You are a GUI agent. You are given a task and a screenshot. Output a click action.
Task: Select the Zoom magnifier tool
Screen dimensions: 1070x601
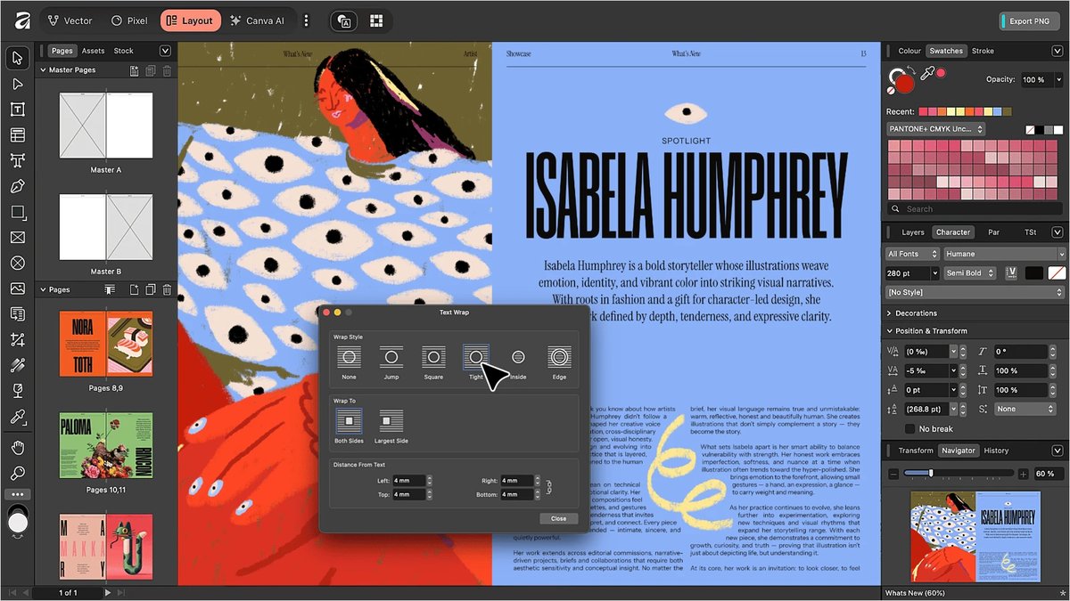(17, 473)
